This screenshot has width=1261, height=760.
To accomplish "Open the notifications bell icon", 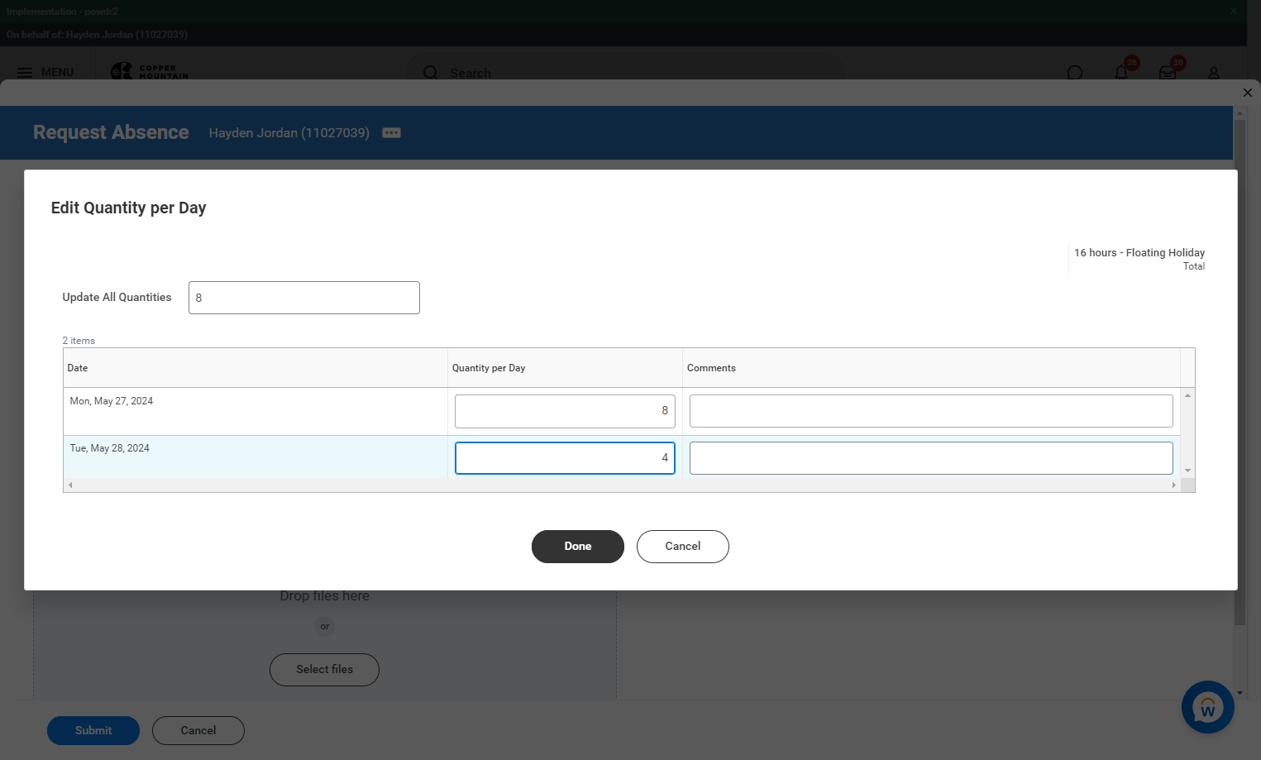I will pyautogui.click(x=1121, y=73).
